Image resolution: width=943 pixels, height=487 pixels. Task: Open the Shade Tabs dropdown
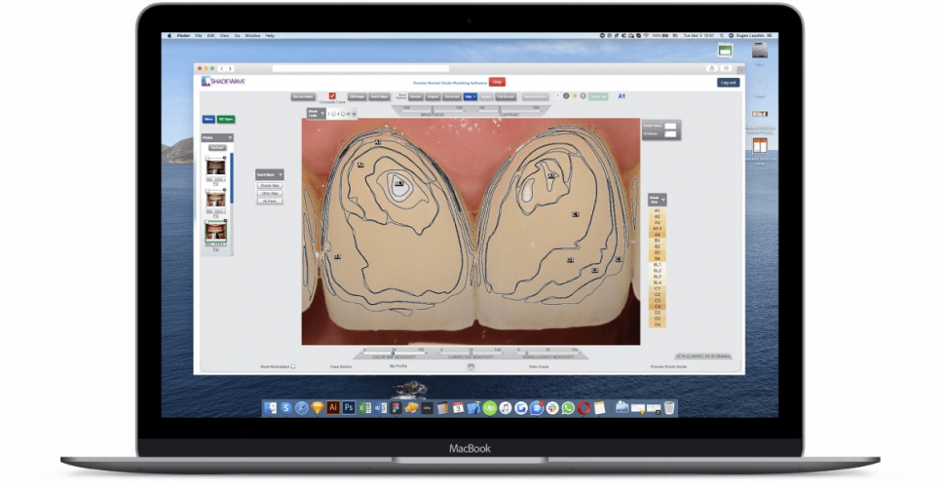click(663, 199)
